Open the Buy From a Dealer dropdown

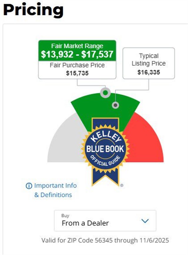(105, 221)
